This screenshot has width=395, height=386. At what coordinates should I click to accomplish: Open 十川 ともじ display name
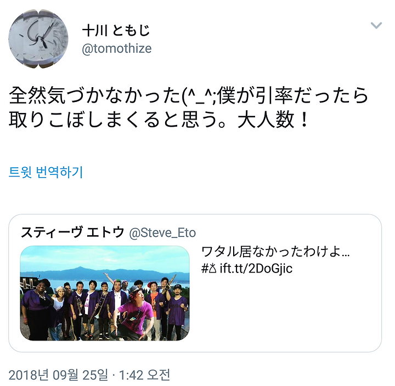click(x=116, y=31)
